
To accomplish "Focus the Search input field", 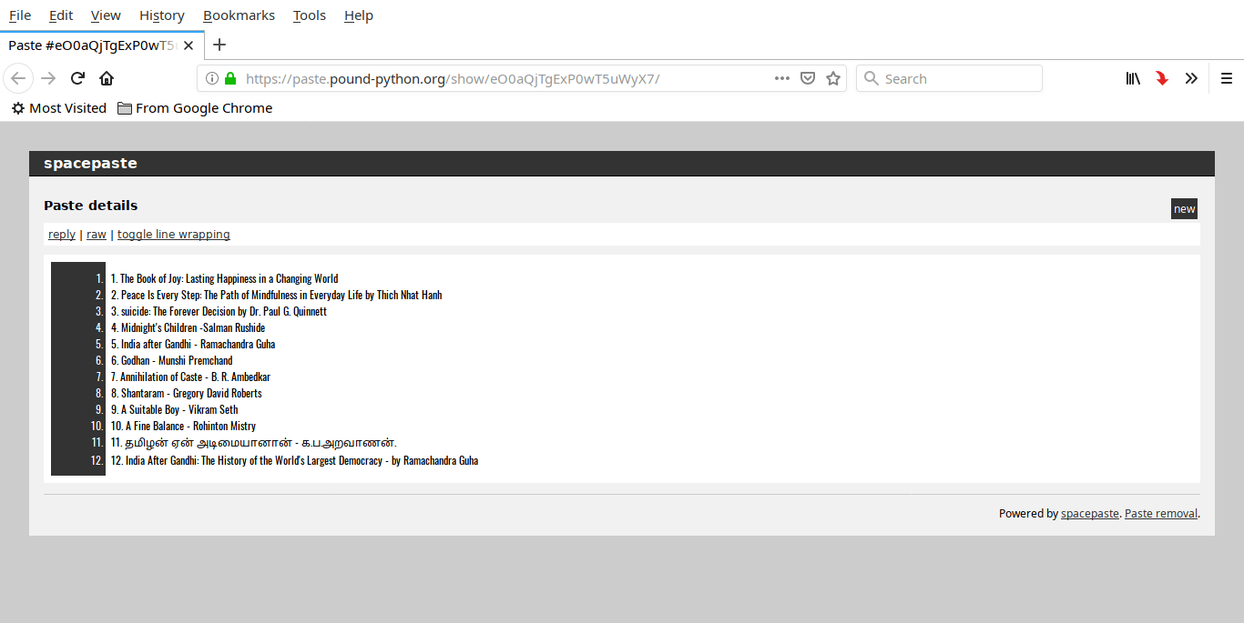I will [x=956, y=78].
